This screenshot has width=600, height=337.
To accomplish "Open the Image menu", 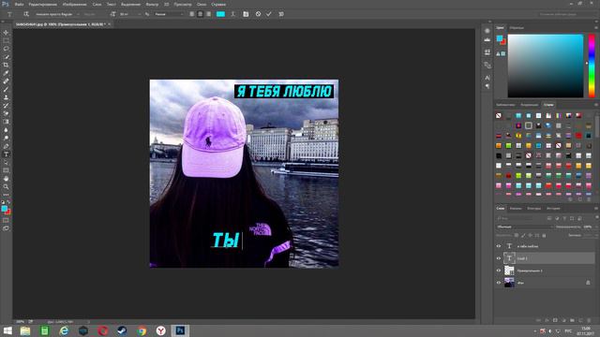I will click(x=74, y=4).
